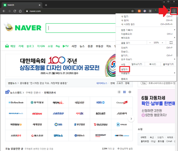Decrease zoom with the minus button
Screen dimensions: 178x151
click(150, 43)
